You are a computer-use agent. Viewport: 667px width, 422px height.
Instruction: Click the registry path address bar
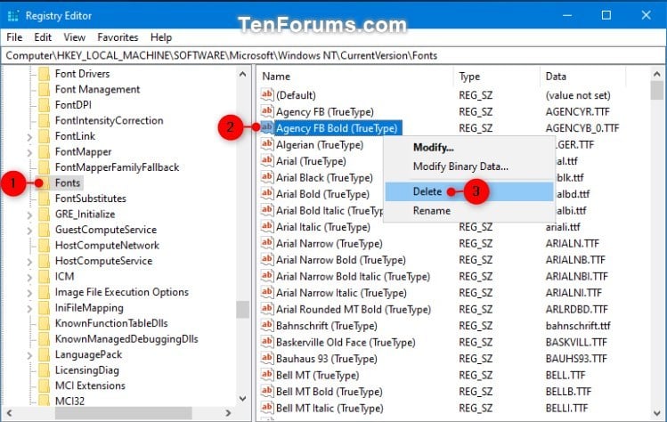(332, 56)
